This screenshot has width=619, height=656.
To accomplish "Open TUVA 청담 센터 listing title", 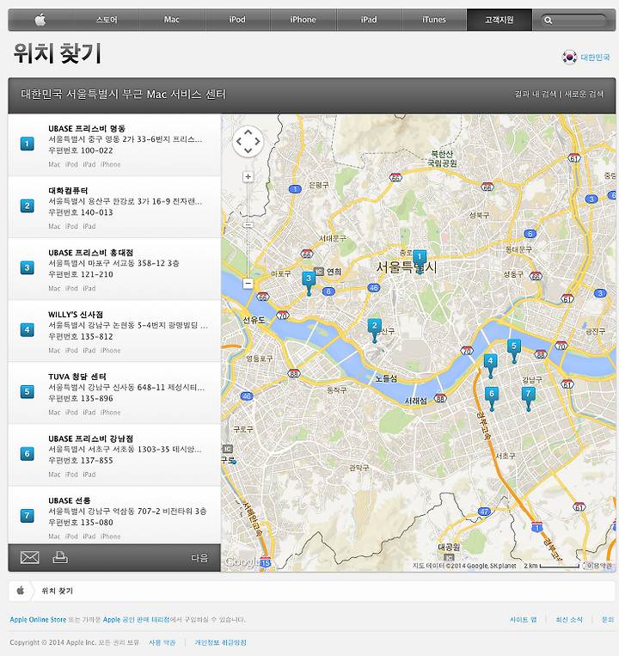I will 77,377.
